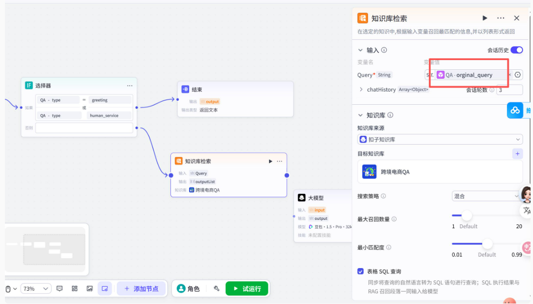Toggle the 表格 SQL 查询 checkbox
This screenshot has height=304, width=533.
click(x=360, y=272)
